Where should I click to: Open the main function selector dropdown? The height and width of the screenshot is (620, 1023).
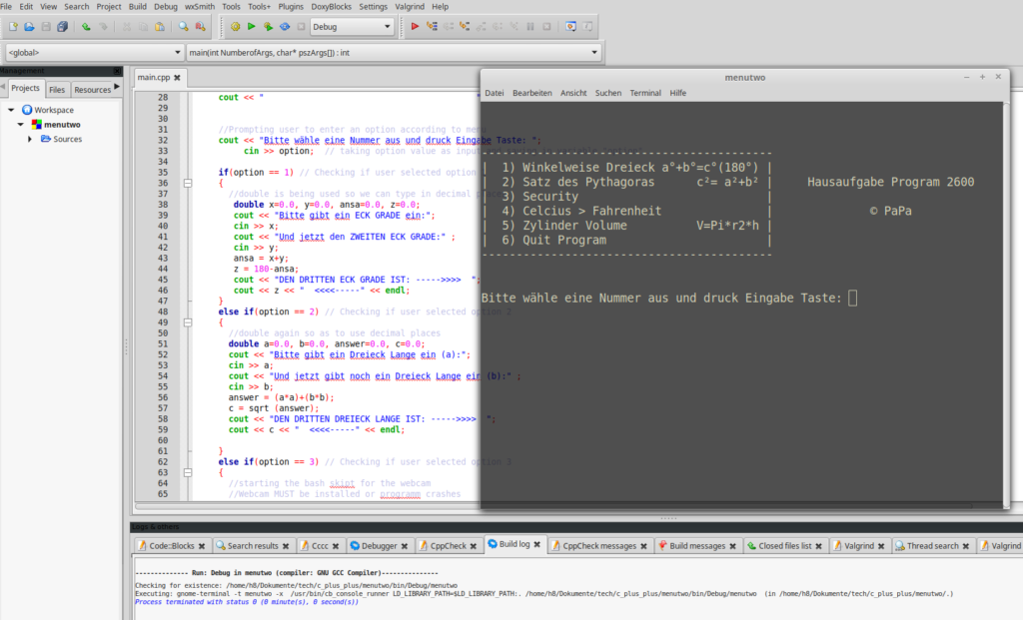click(594, 52)
